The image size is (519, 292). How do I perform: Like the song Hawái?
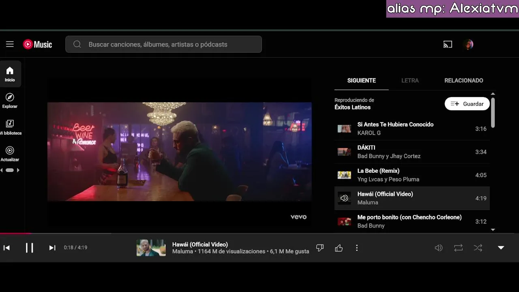point(339,248)
